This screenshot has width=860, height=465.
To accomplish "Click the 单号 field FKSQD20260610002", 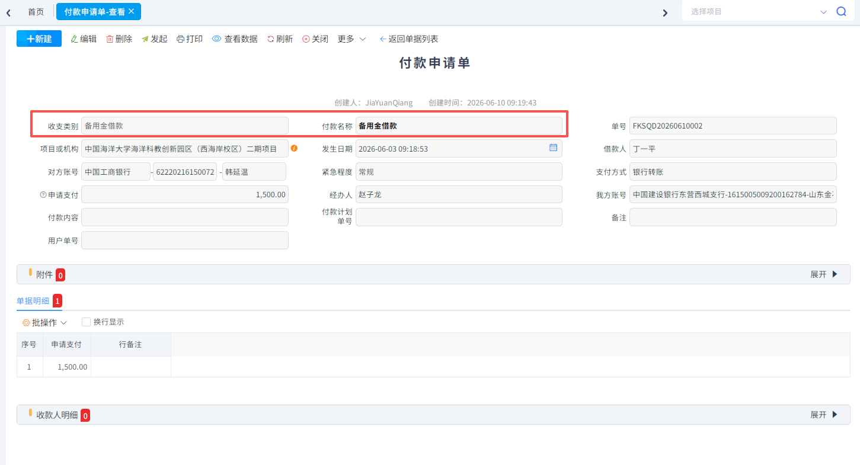I will coord(733,126).
